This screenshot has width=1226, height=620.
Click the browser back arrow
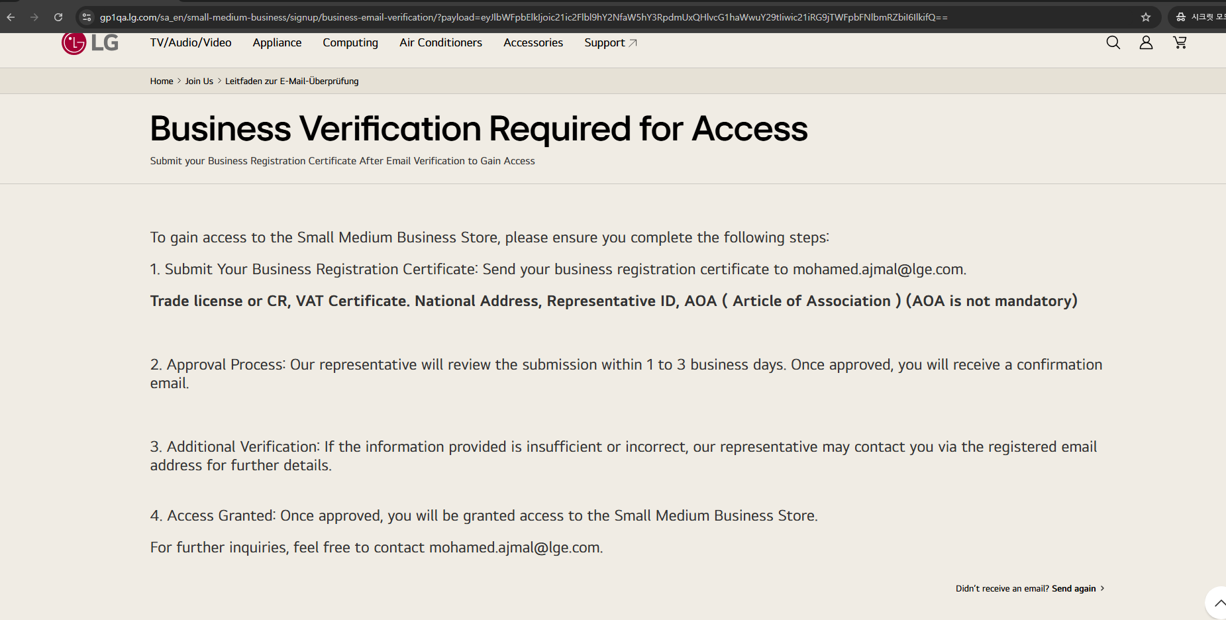(x=11, y=17)
